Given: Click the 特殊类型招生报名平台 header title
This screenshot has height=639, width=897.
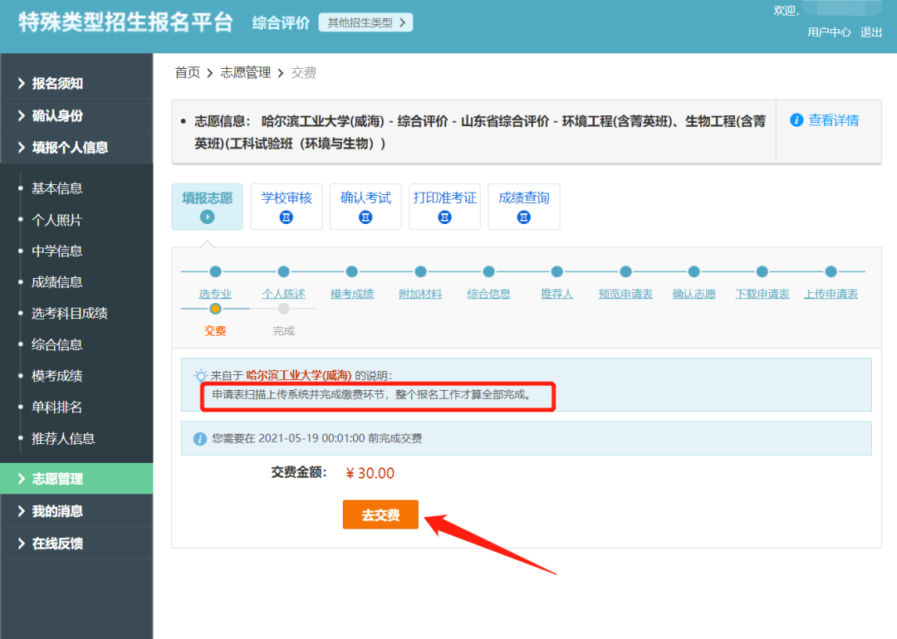Looking at the screenshot, I should [x=126, y=22].
